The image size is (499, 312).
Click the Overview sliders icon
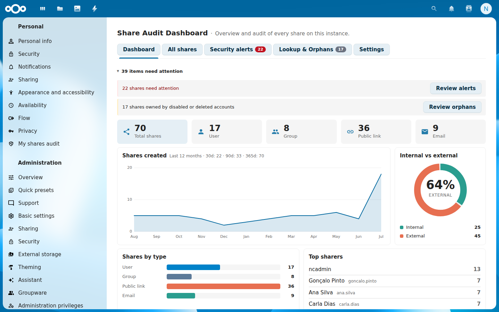pos(11,177)
